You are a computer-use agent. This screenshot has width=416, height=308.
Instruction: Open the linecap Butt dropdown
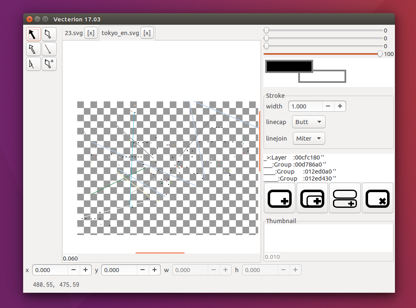(x=309, y=122)
